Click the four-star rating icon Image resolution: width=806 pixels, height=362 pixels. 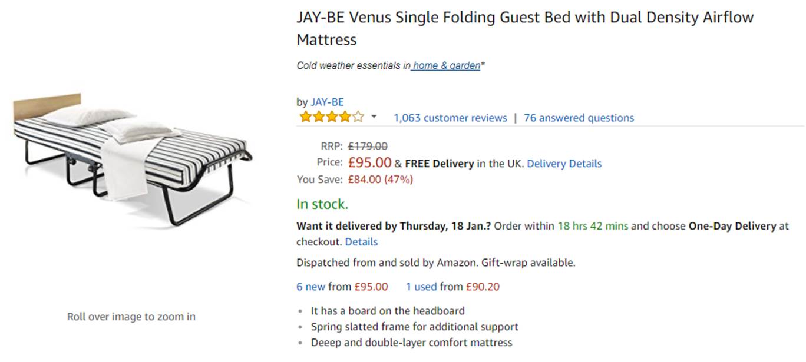pos(331,117)
